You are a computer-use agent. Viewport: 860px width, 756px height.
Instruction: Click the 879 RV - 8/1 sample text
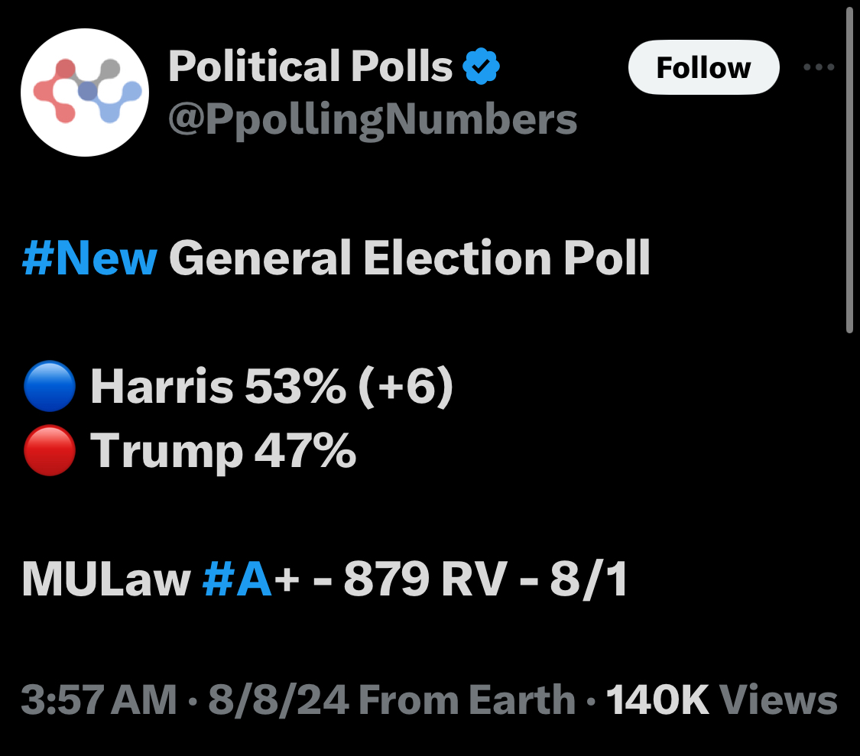click(485, 579)
